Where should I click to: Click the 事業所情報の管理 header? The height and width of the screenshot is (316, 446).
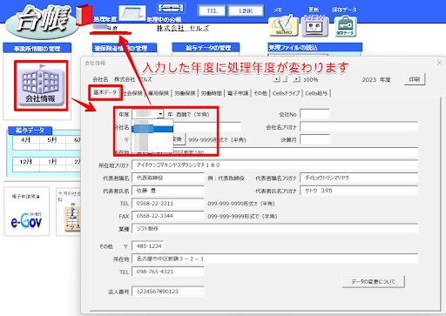coord(37,48)
